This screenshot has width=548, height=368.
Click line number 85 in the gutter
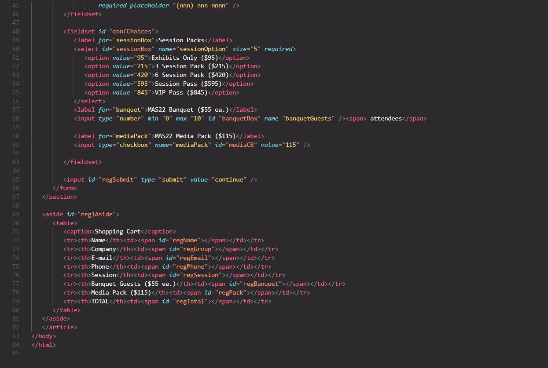pyautogui.click(x=16, y=353)
